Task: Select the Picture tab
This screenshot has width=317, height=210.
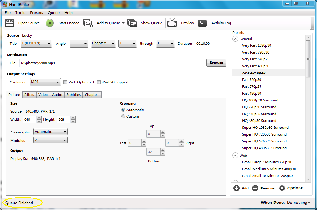Action: 14,95
